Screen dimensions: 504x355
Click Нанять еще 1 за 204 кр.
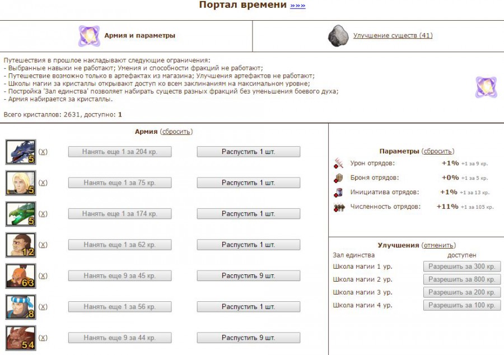pyautogui.click(x=120, y=152)
